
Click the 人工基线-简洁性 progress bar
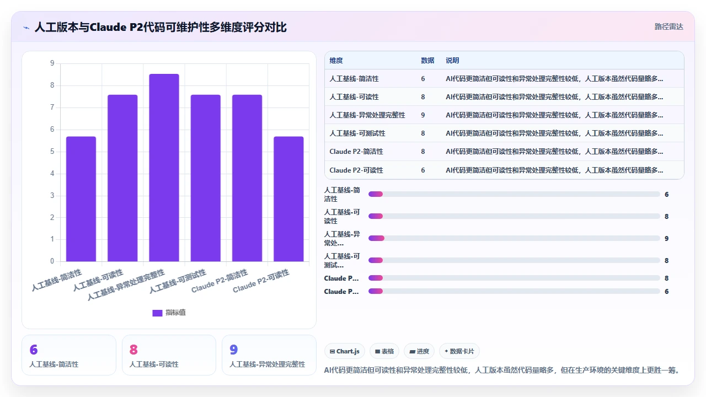tap(514, 194)
